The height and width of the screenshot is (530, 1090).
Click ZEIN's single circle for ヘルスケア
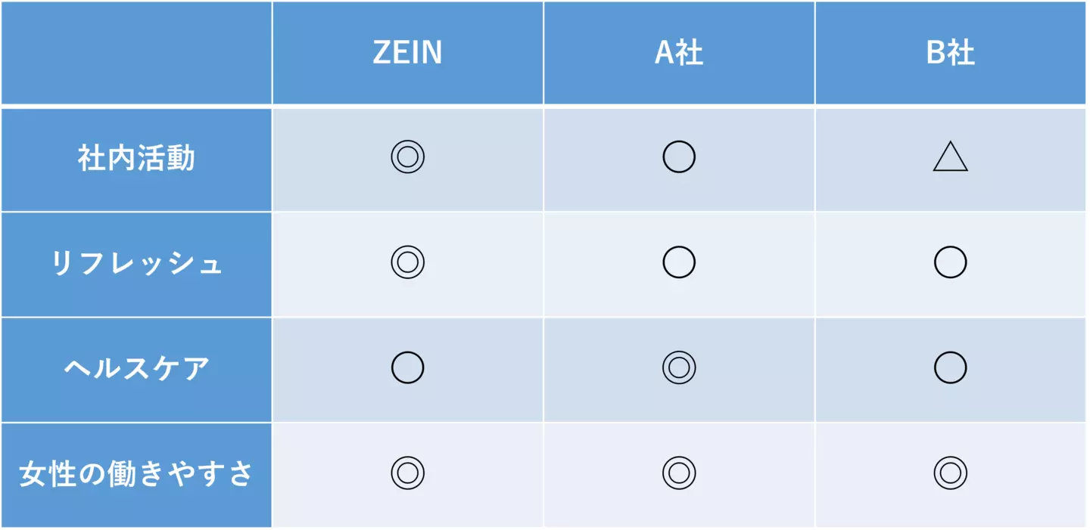pos(407,367)
